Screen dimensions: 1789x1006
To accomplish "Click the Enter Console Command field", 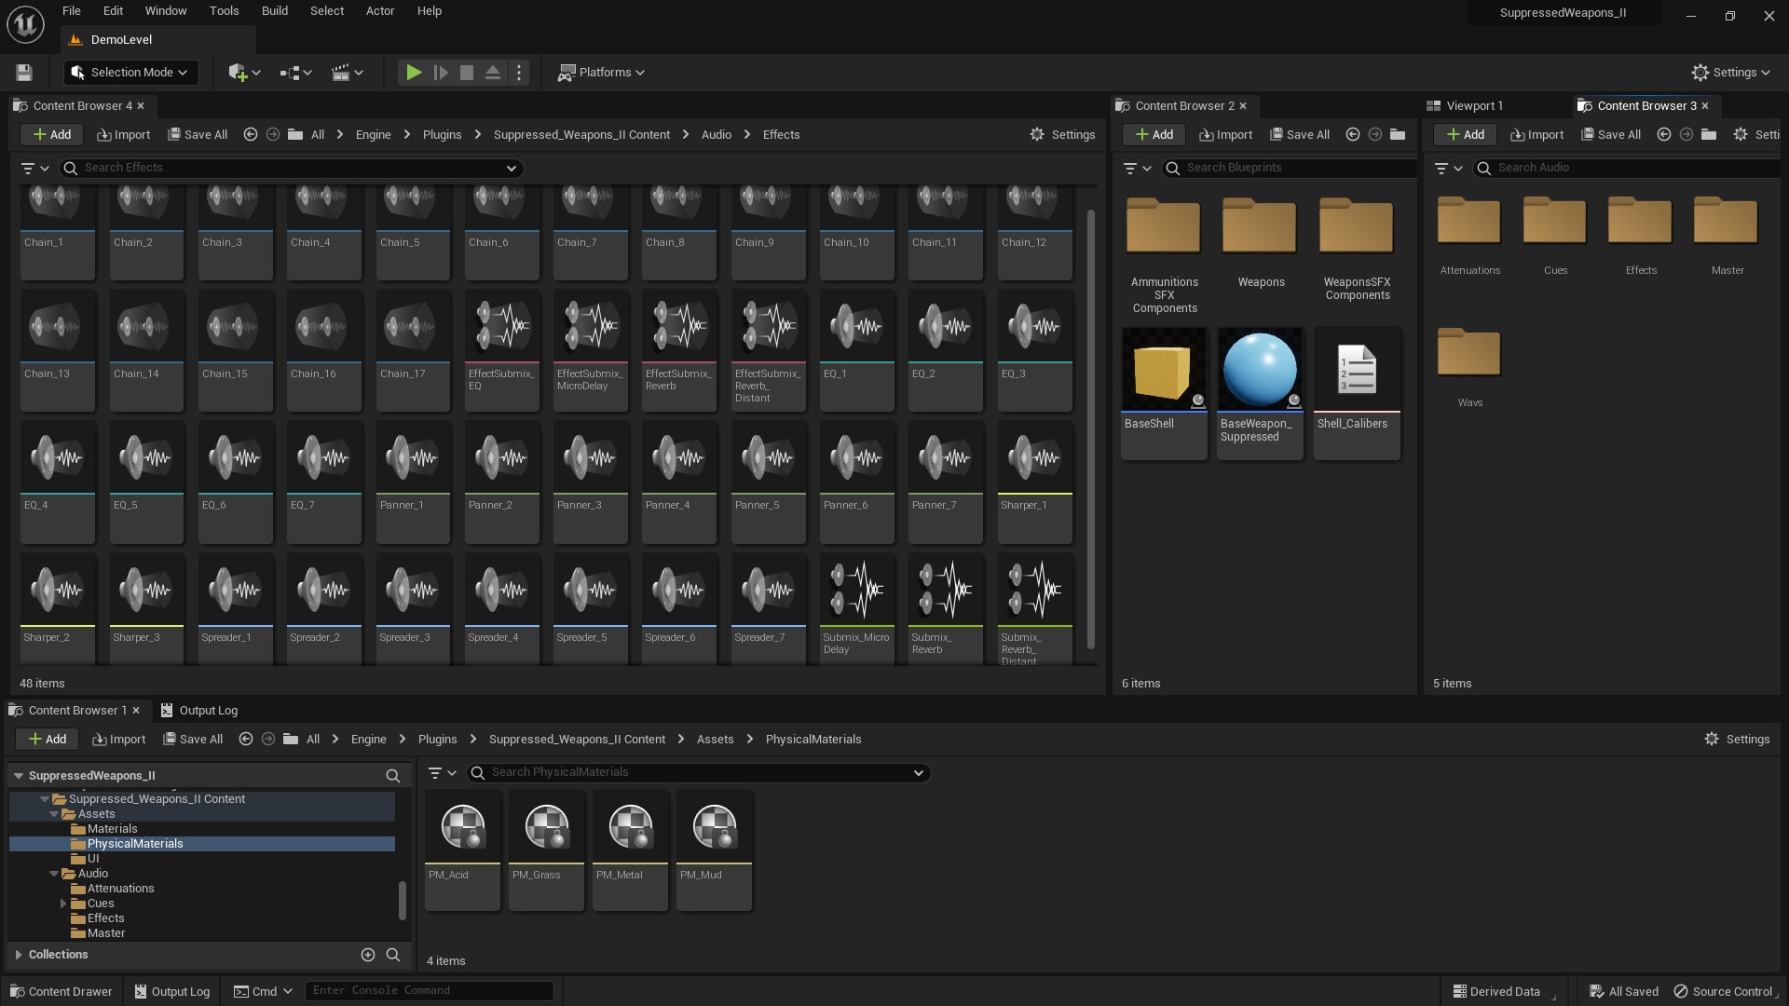I will (429, 990).
